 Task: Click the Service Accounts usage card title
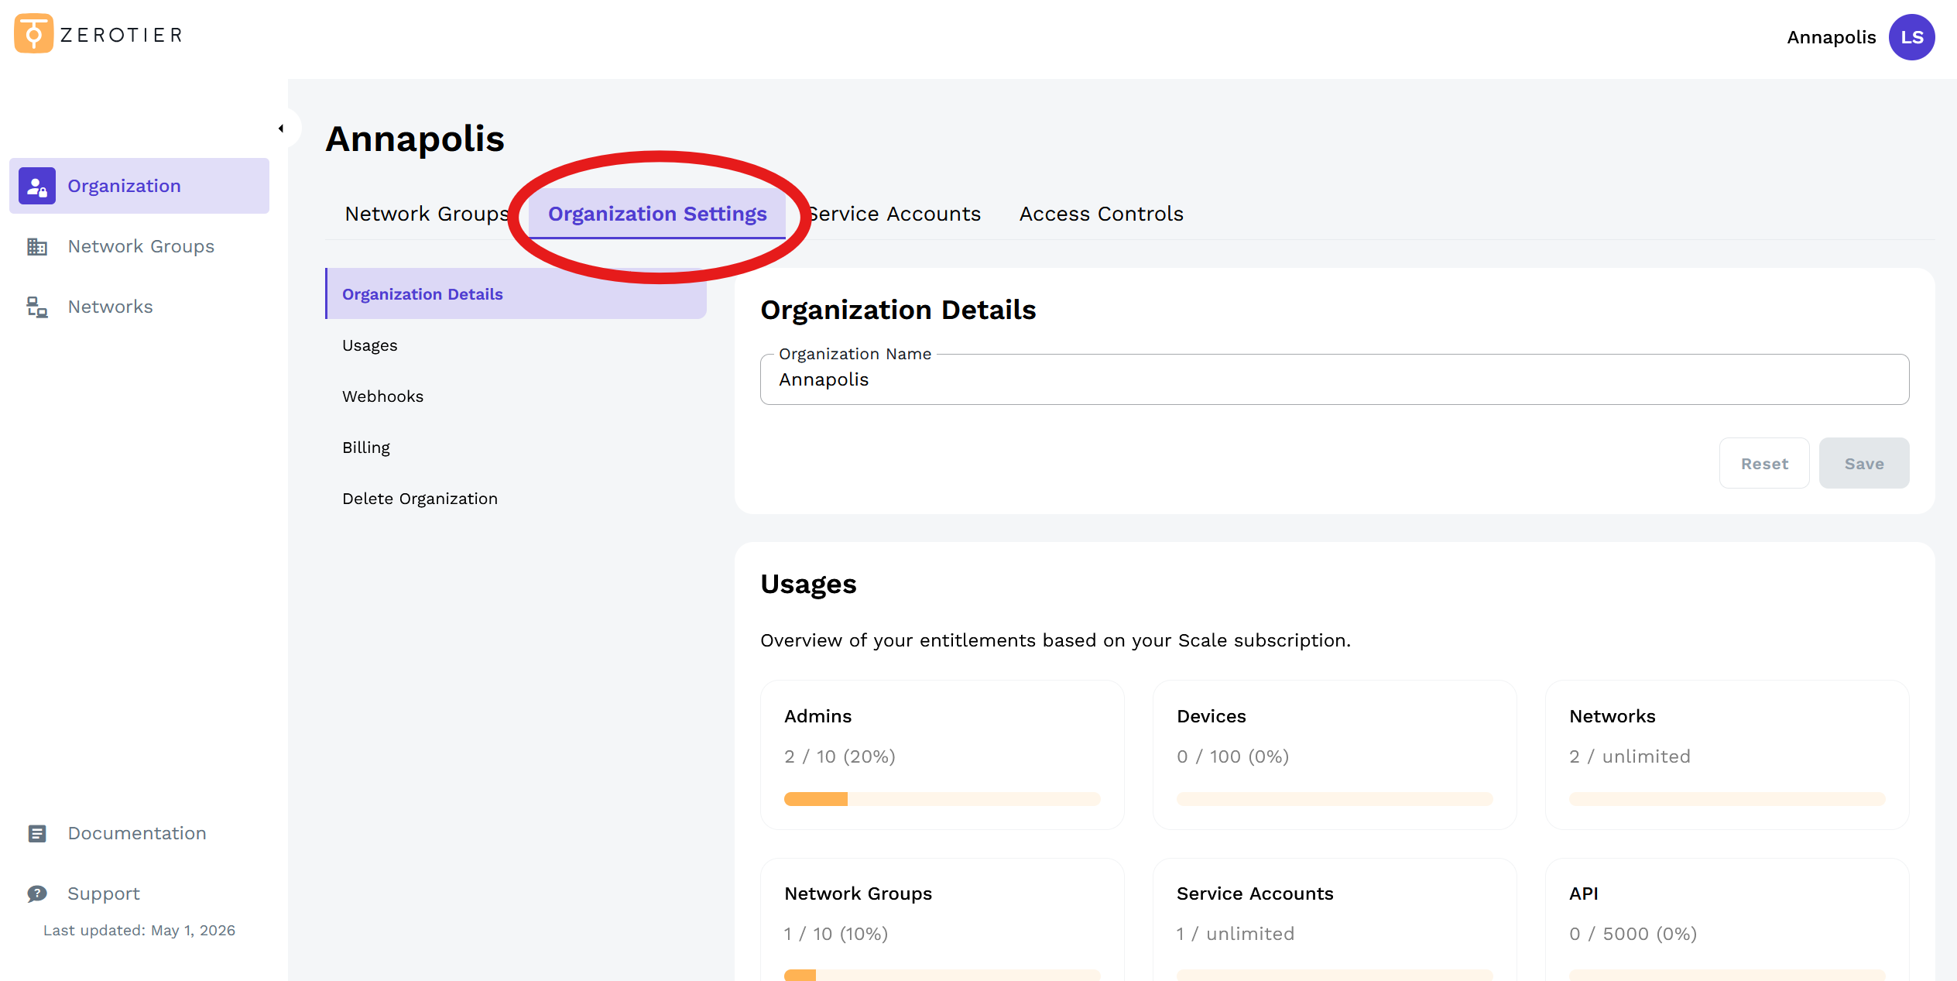pos(1255,894)
